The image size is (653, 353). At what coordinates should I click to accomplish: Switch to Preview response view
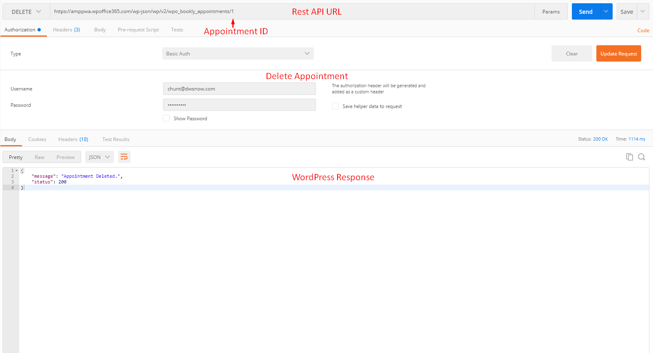point(66,157)
